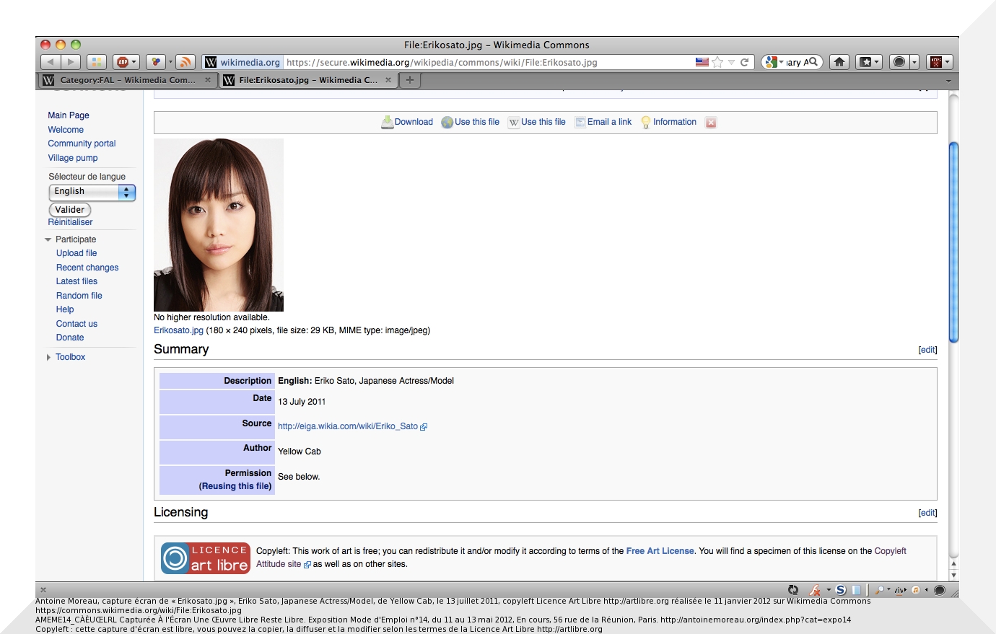Open the bookmarks menu dropdown button

[x=868, y=62]
